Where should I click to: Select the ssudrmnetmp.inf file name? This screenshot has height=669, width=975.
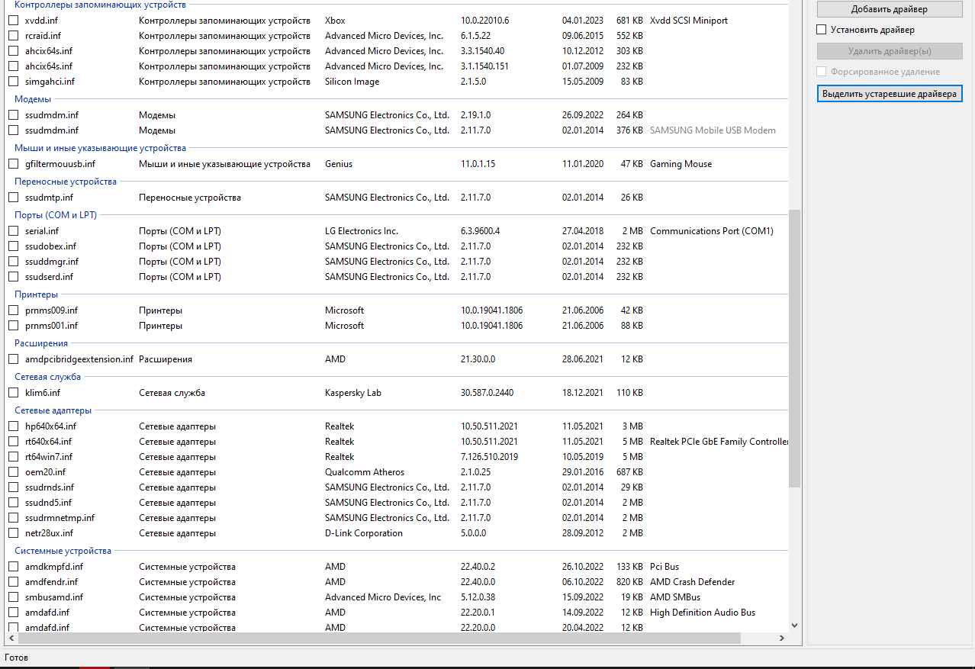click(60, 518)
